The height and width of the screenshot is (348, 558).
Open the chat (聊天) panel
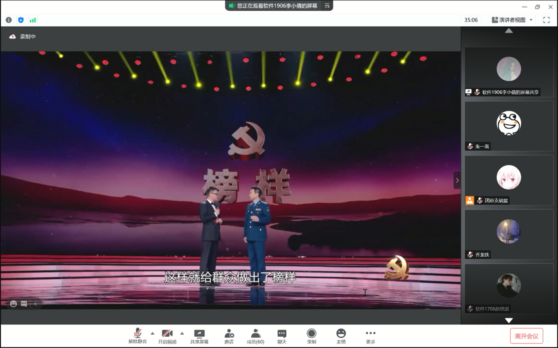coord(282,336)
